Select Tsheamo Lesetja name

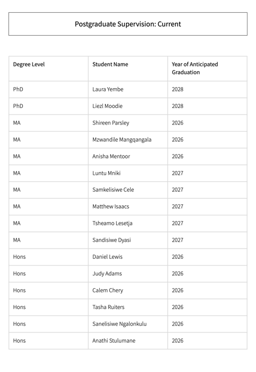112,223
